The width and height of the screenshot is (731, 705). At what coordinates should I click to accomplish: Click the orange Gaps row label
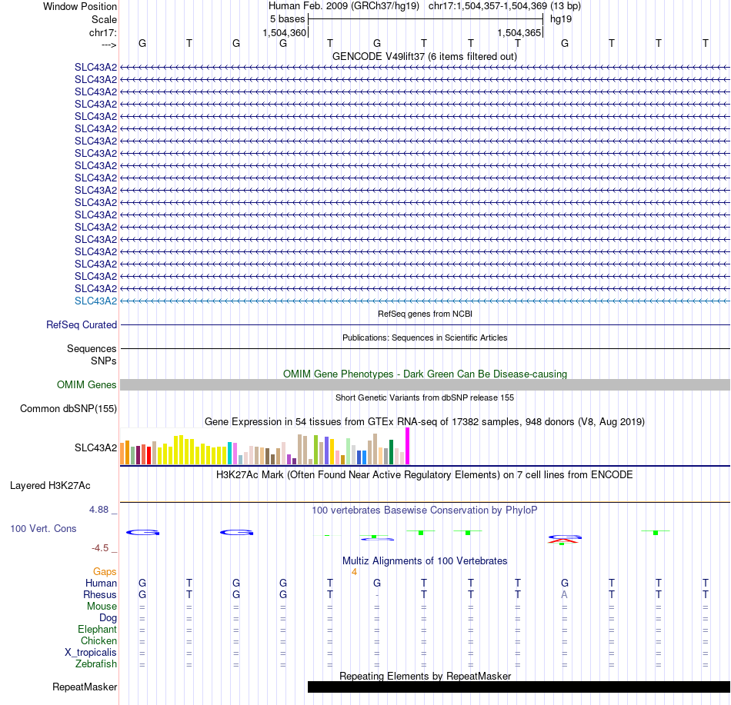(105, 571)
